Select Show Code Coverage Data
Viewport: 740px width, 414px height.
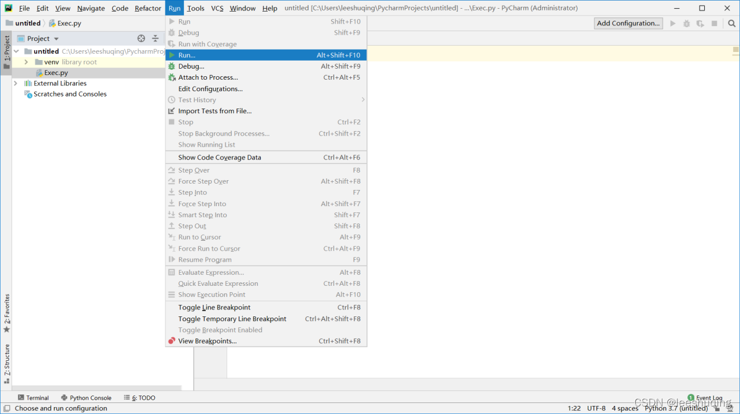pos(266,157)
